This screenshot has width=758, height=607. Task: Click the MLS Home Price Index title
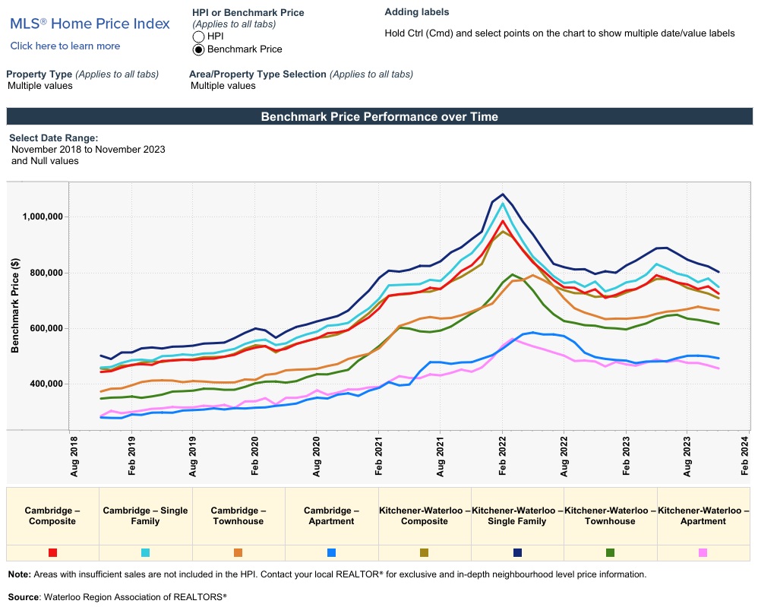90,24
